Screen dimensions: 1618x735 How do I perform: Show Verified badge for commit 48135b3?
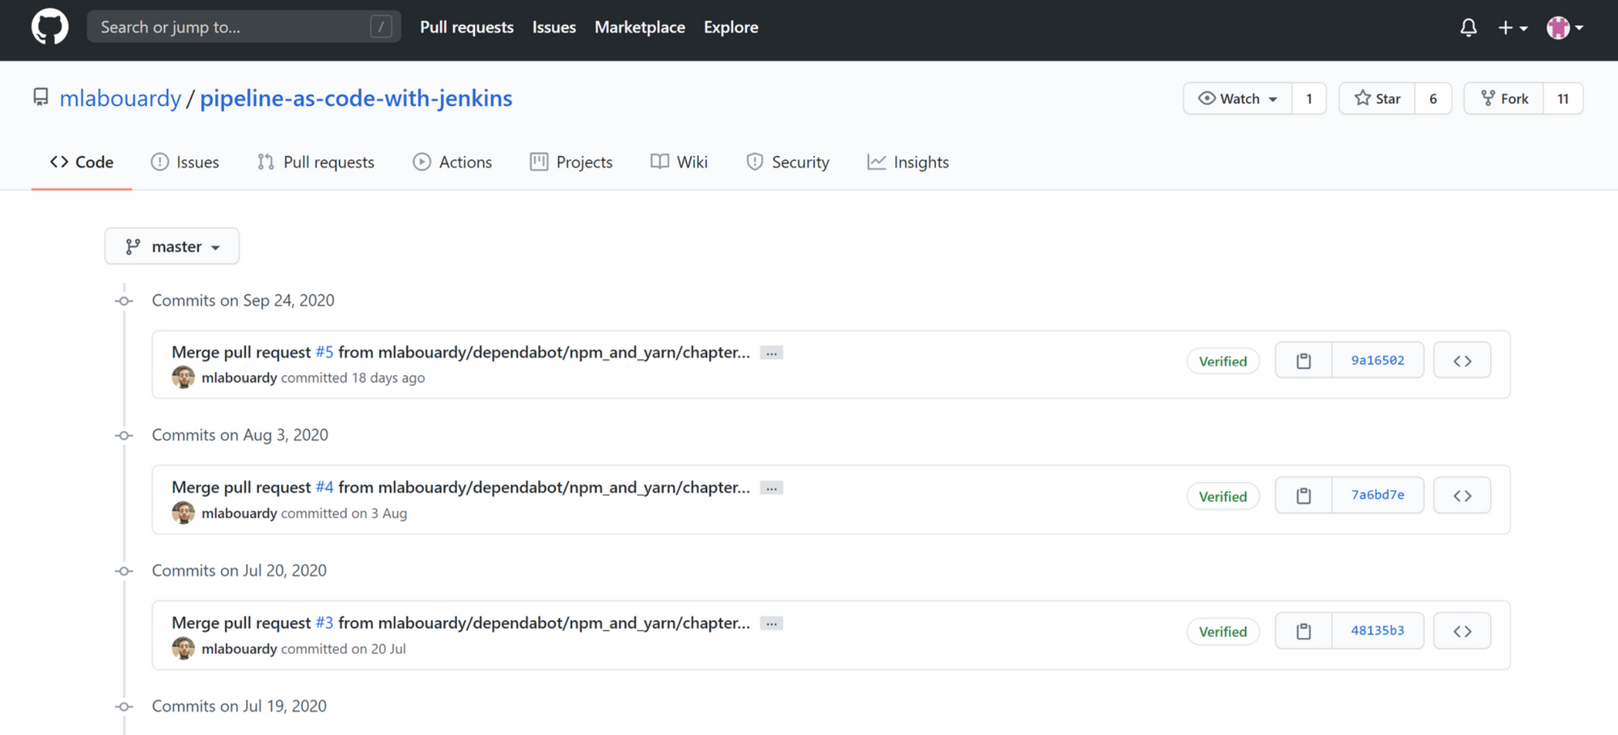click(x=1223, y=632)
